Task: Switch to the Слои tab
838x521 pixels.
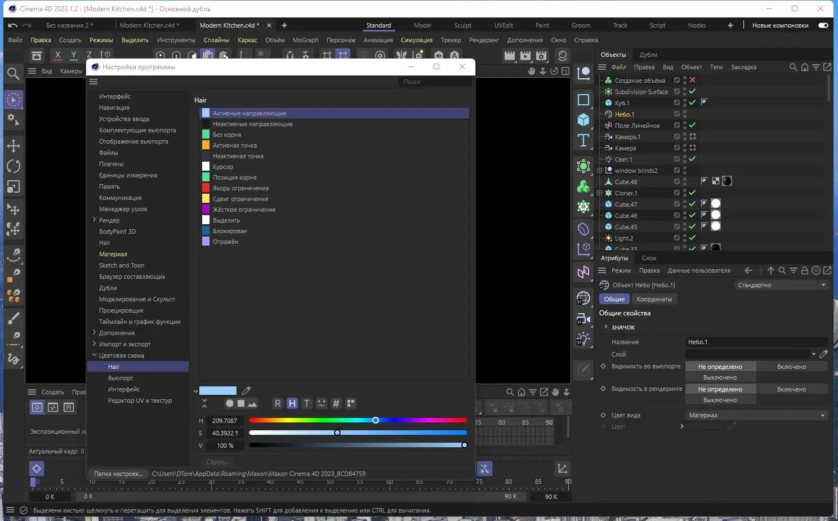Action: click(649, 258)
